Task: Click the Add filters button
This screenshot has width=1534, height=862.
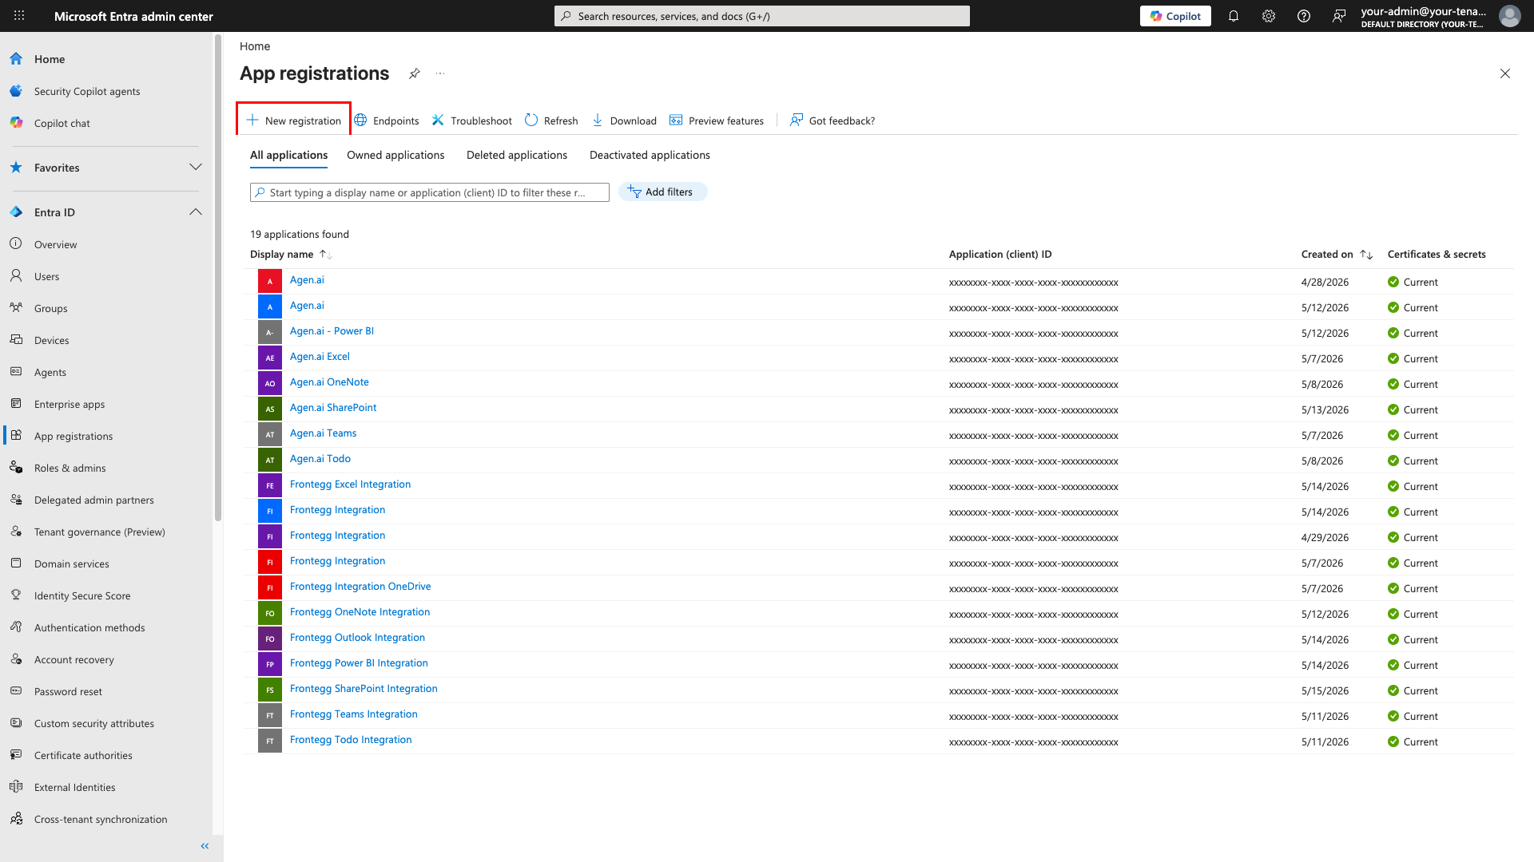Action: (x=662, y=192)
